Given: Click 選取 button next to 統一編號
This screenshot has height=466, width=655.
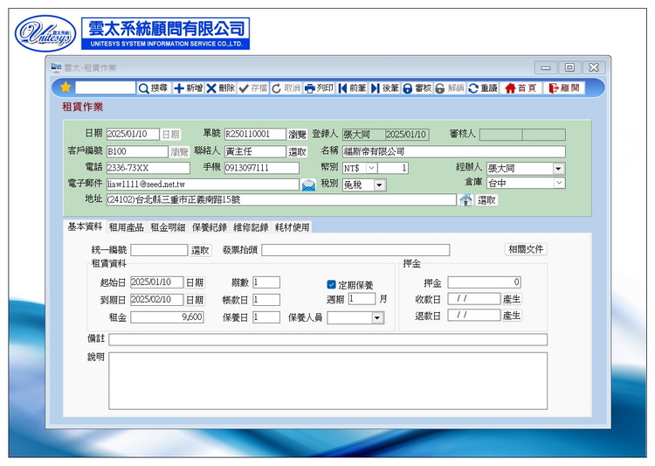Looking at the screenshot, I should (200, 250).
